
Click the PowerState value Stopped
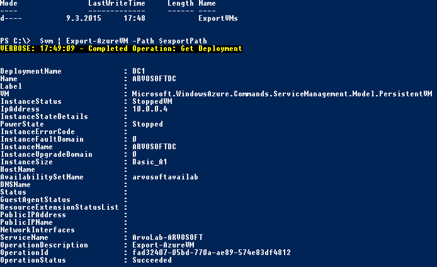click(x=147, y=124)
